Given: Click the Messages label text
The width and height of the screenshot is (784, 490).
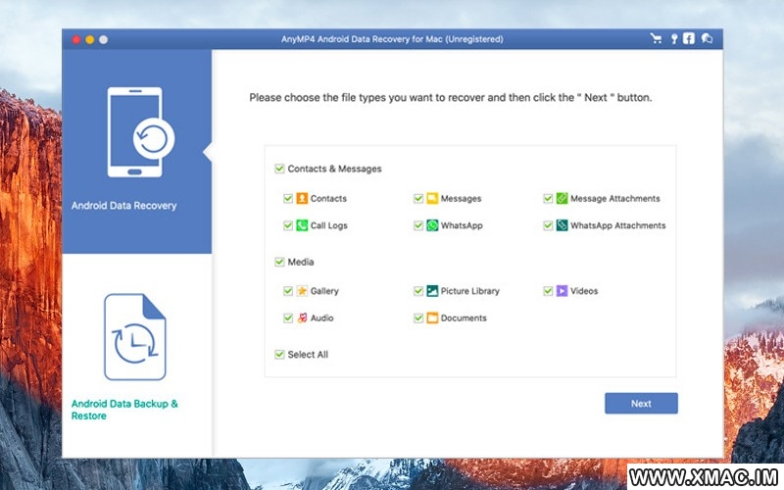Looking at the screenshot, I should [461, 199].
